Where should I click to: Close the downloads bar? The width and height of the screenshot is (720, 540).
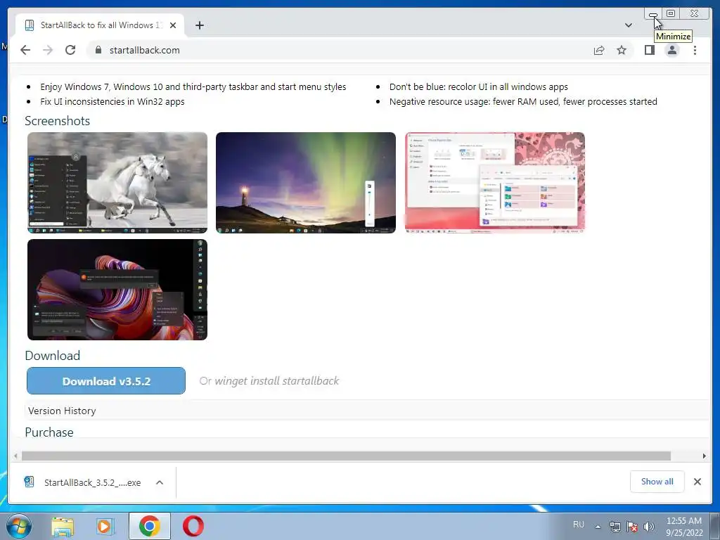[697, 482]
